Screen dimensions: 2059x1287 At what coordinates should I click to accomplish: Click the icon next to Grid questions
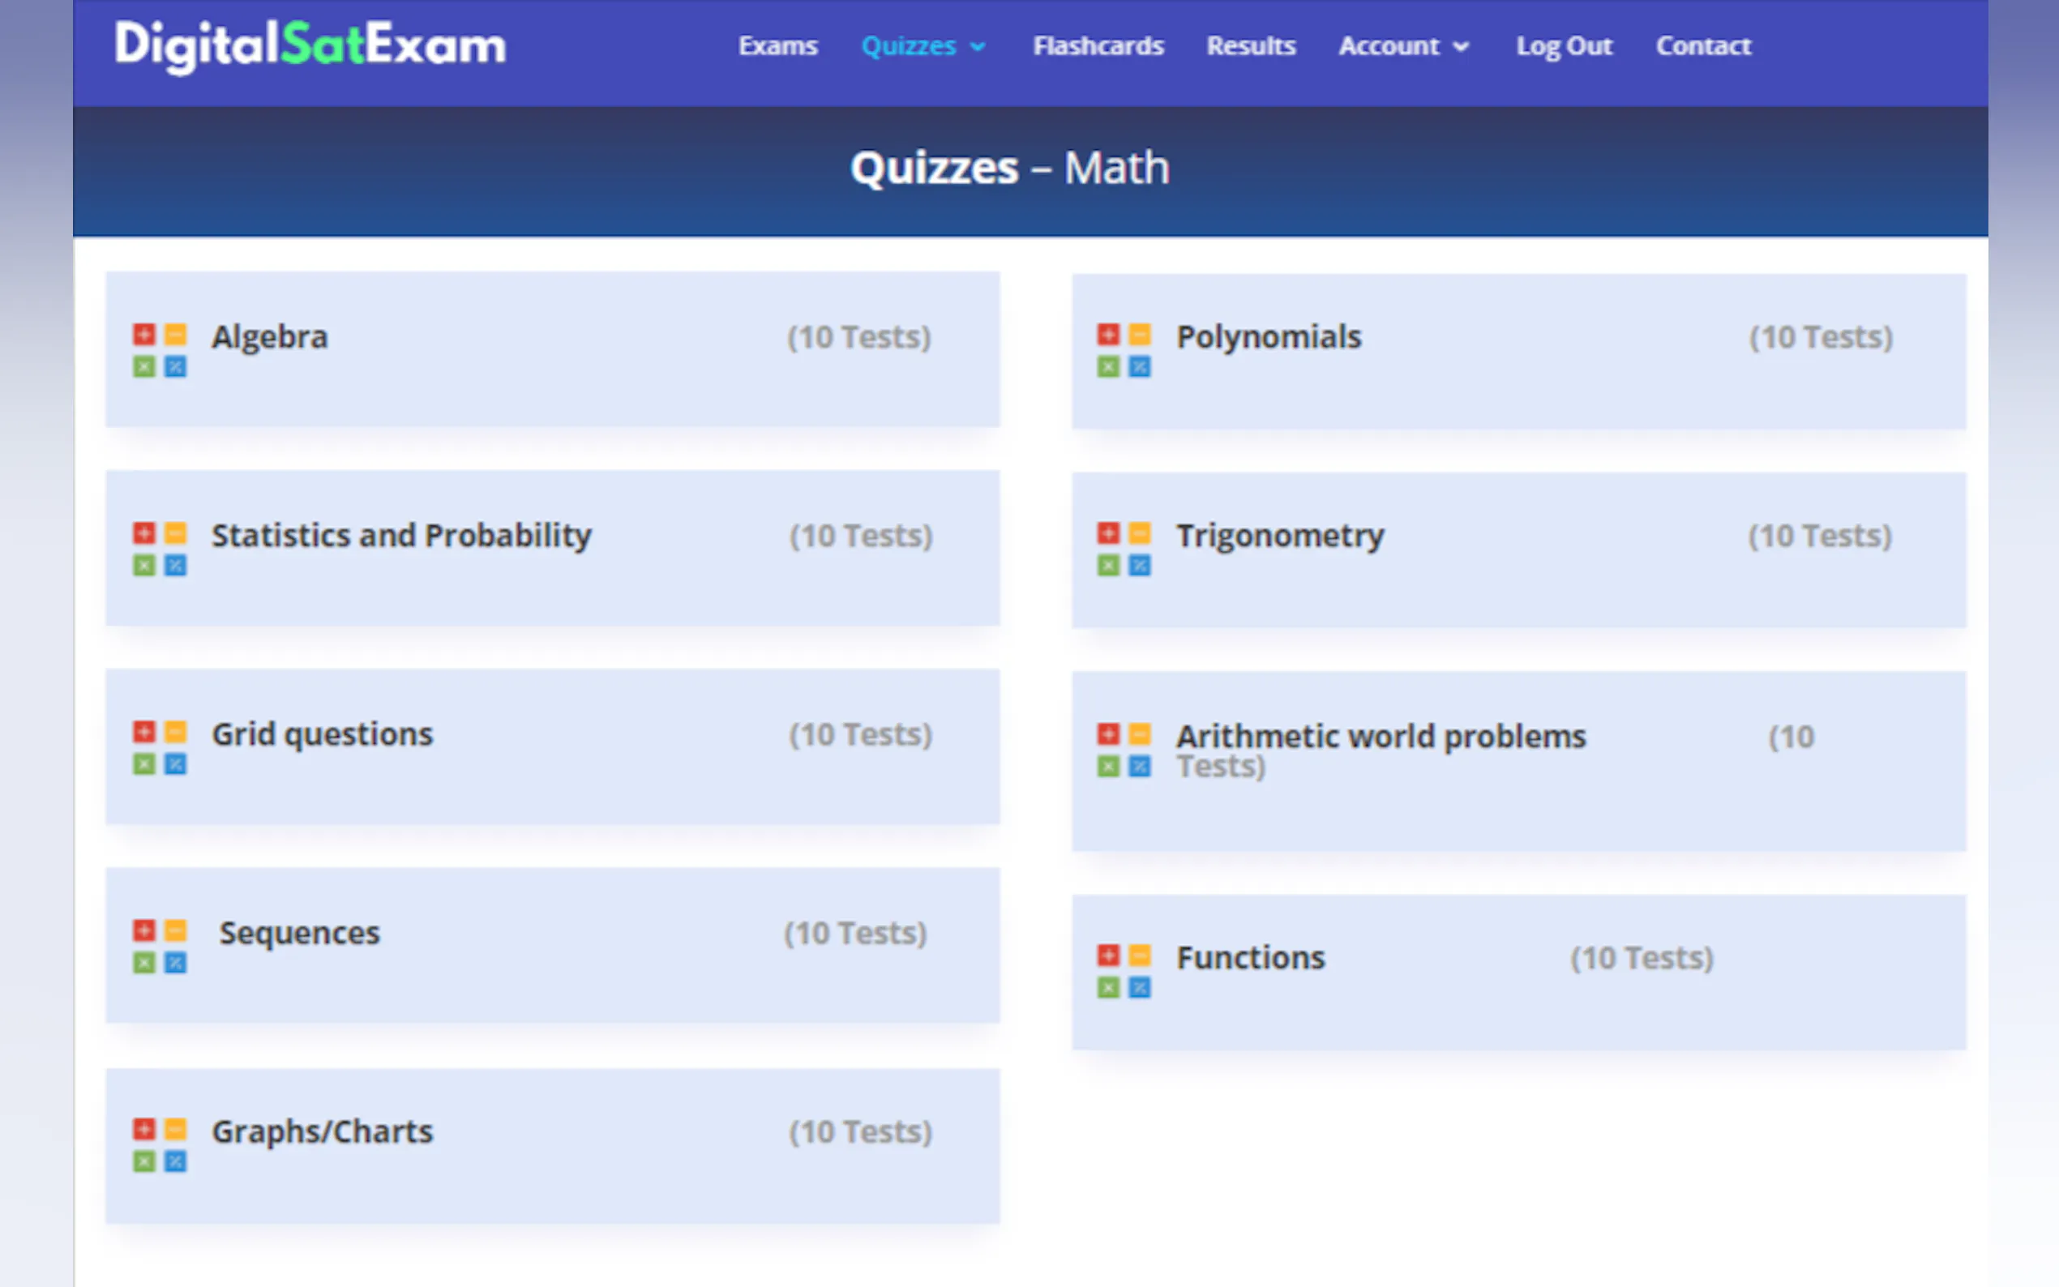(159, 748)
